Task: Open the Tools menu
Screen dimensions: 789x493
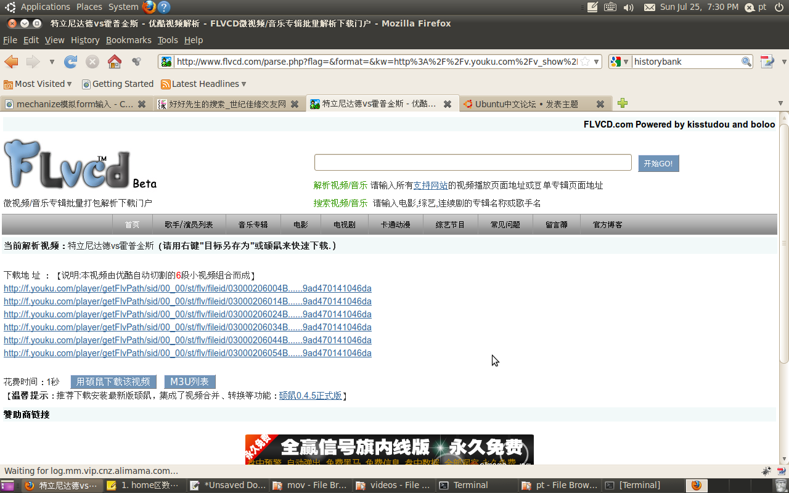Action: click(168, 40)
